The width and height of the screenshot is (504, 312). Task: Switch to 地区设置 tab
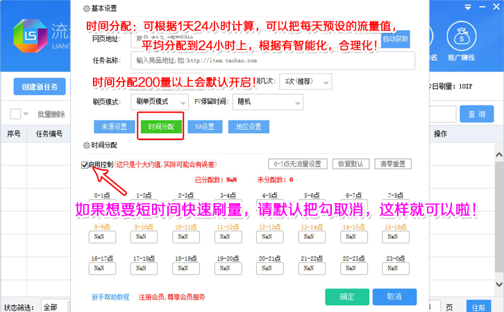tap(249, 127)
